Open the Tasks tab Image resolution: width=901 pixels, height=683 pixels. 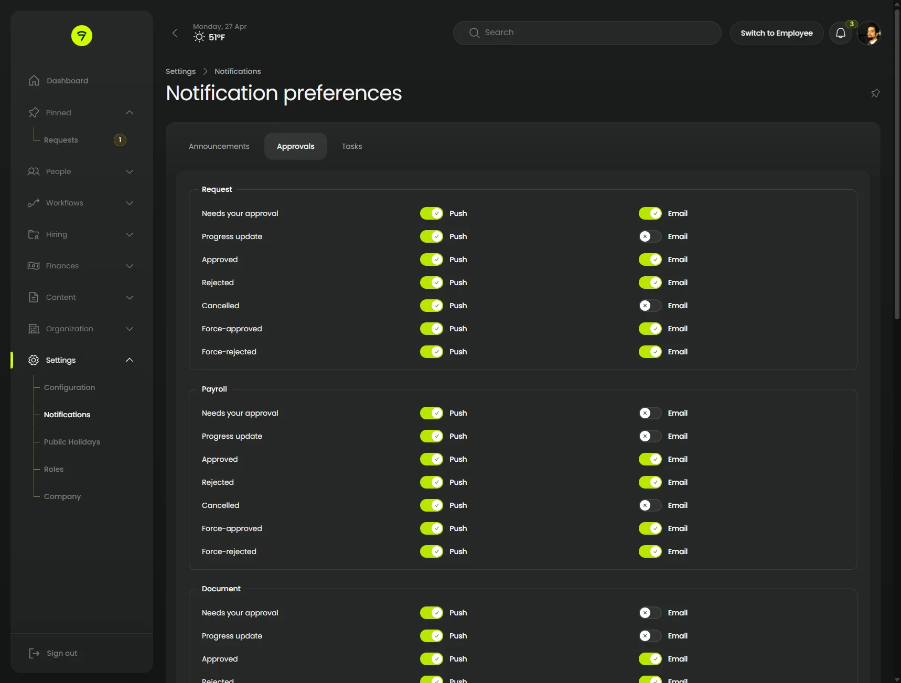tap(352, 146)
